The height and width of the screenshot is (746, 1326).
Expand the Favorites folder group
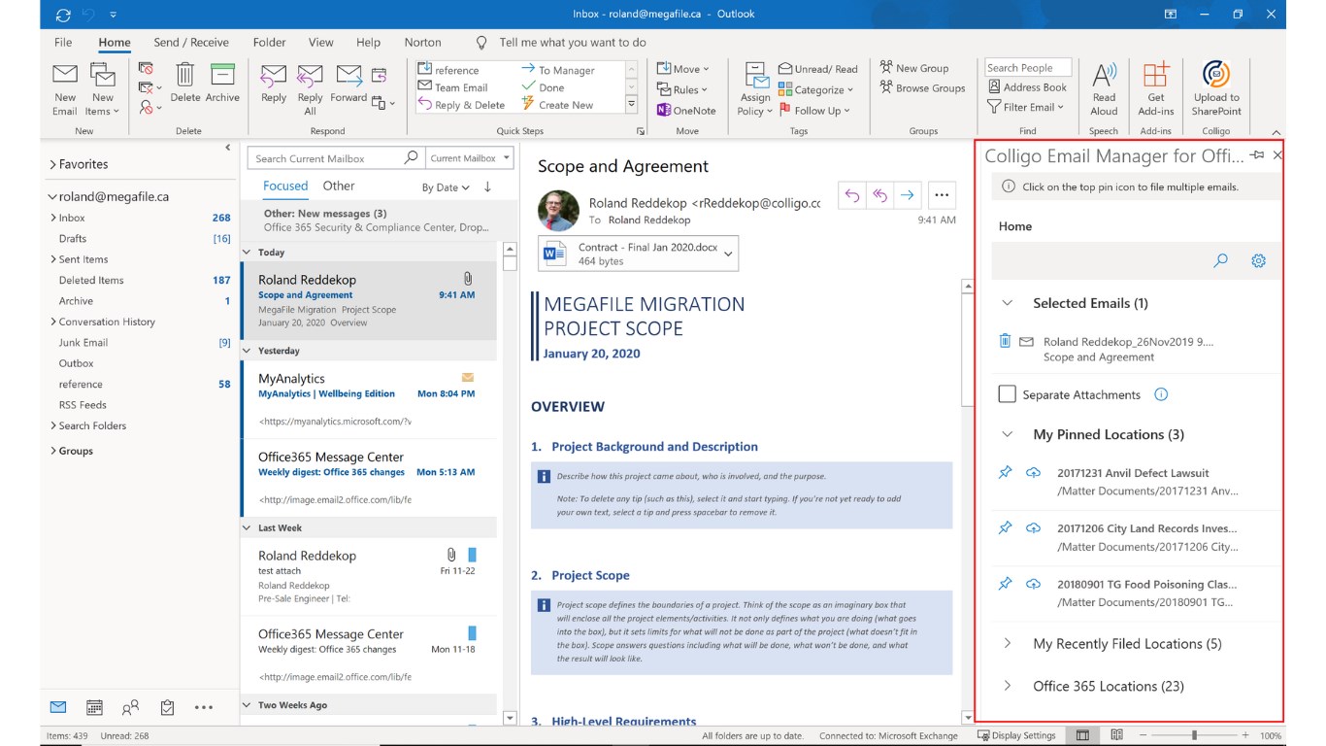tap(52, 165)
